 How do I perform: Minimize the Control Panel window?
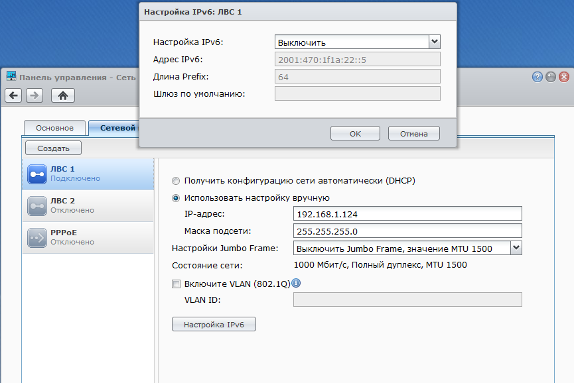tap(551, 77)
